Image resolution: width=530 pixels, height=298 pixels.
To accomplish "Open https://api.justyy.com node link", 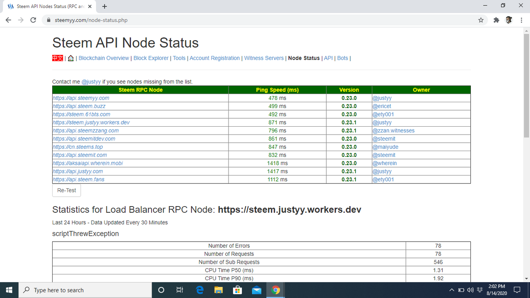I will (78, 171).
